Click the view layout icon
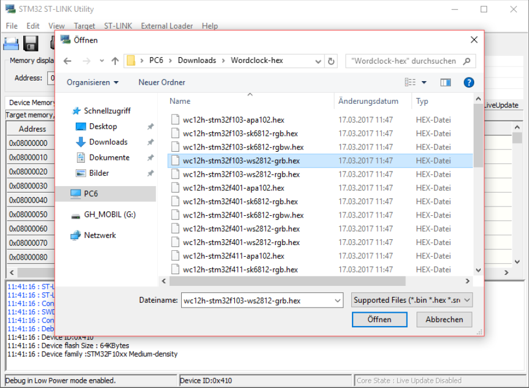The width and height of the screenshot is (529, 388). (x=410, y=82)
